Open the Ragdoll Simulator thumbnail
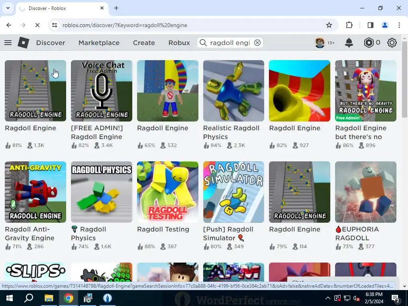Viewport: 408px width, 306px height. [233, 192]
